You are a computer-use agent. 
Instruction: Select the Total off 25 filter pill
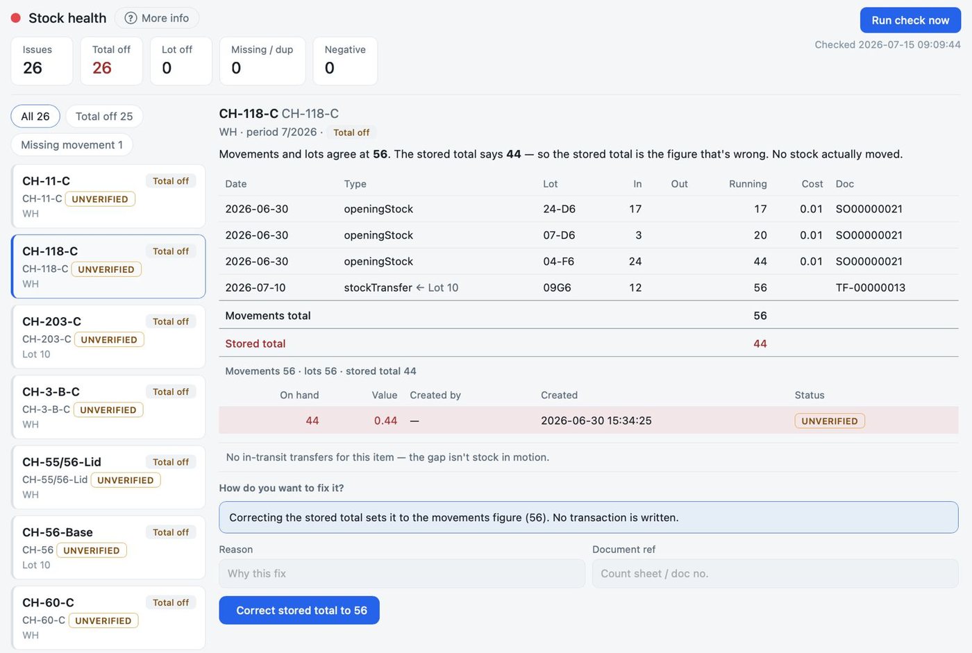104,116
